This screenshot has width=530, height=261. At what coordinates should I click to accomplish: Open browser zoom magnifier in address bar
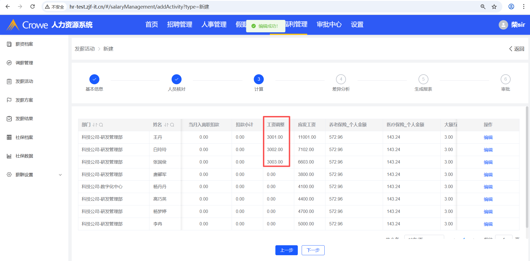point(483,7)
